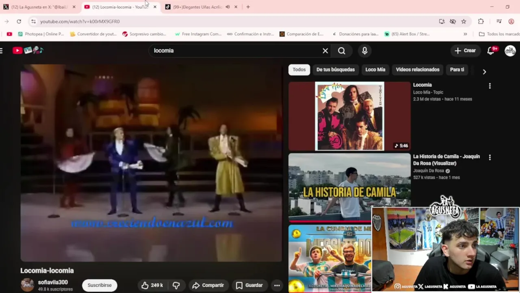
Task: Click the Guardar button
Action: click(249, 285)
